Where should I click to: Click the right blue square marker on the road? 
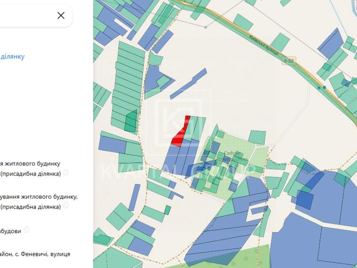(x=325, y=87)
